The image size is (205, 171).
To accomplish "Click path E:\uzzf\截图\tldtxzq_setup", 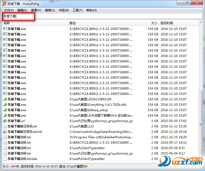I will click(x=89, y=110).
